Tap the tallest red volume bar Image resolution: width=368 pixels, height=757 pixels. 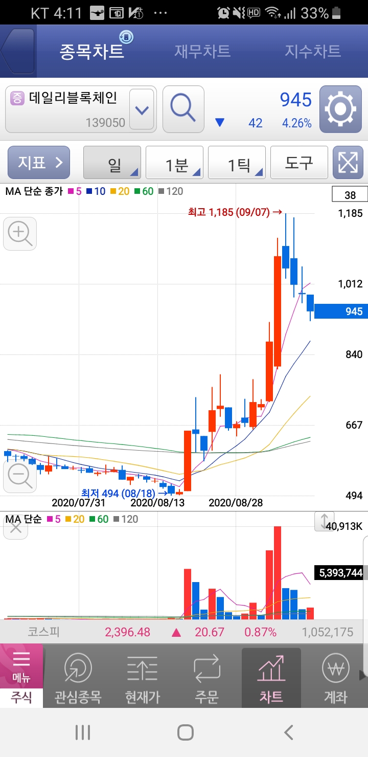coord(278,573)
